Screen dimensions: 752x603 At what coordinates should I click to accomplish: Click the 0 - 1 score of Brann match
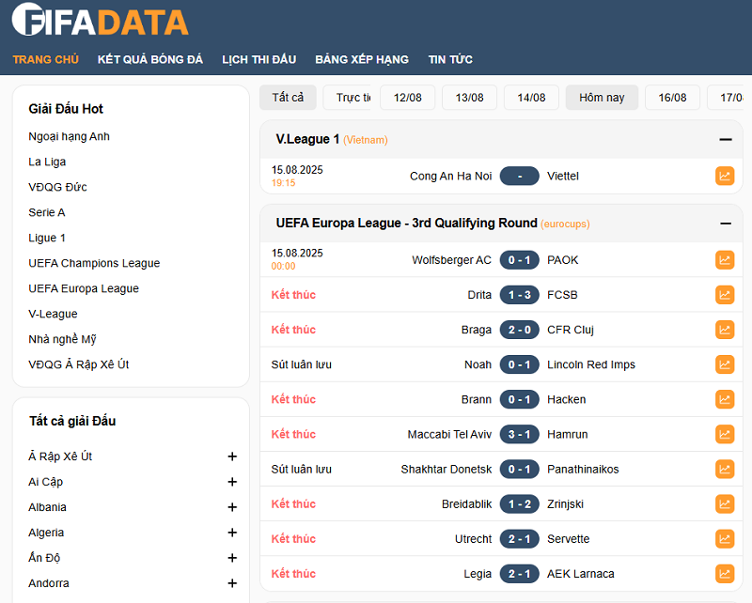(519, 399)
